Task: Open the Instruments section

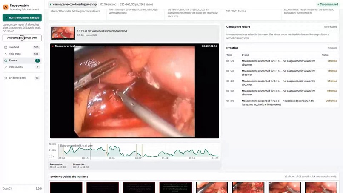Action: pyautogui.click(x=22, y=67)
